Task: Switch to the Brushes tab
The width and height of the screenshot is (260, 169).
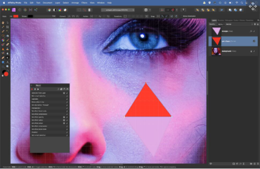Action: click(221, 20)
